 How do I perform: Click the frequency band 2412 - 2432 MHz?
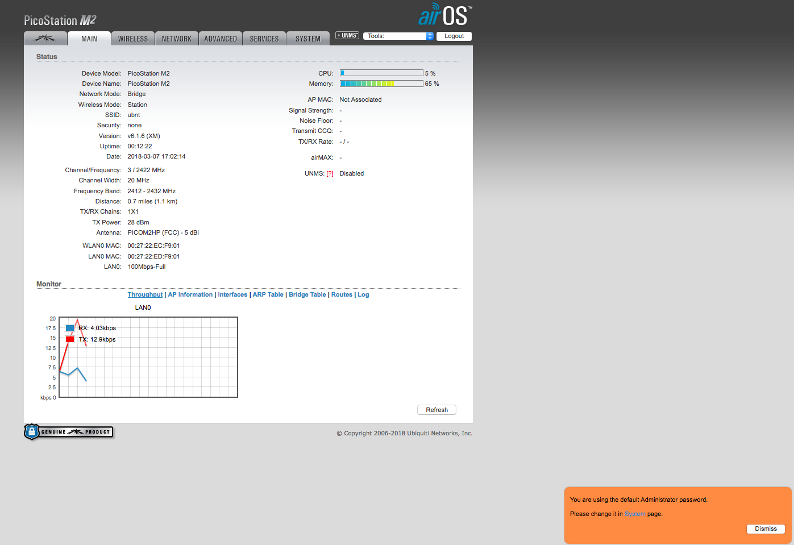[151, 191]
